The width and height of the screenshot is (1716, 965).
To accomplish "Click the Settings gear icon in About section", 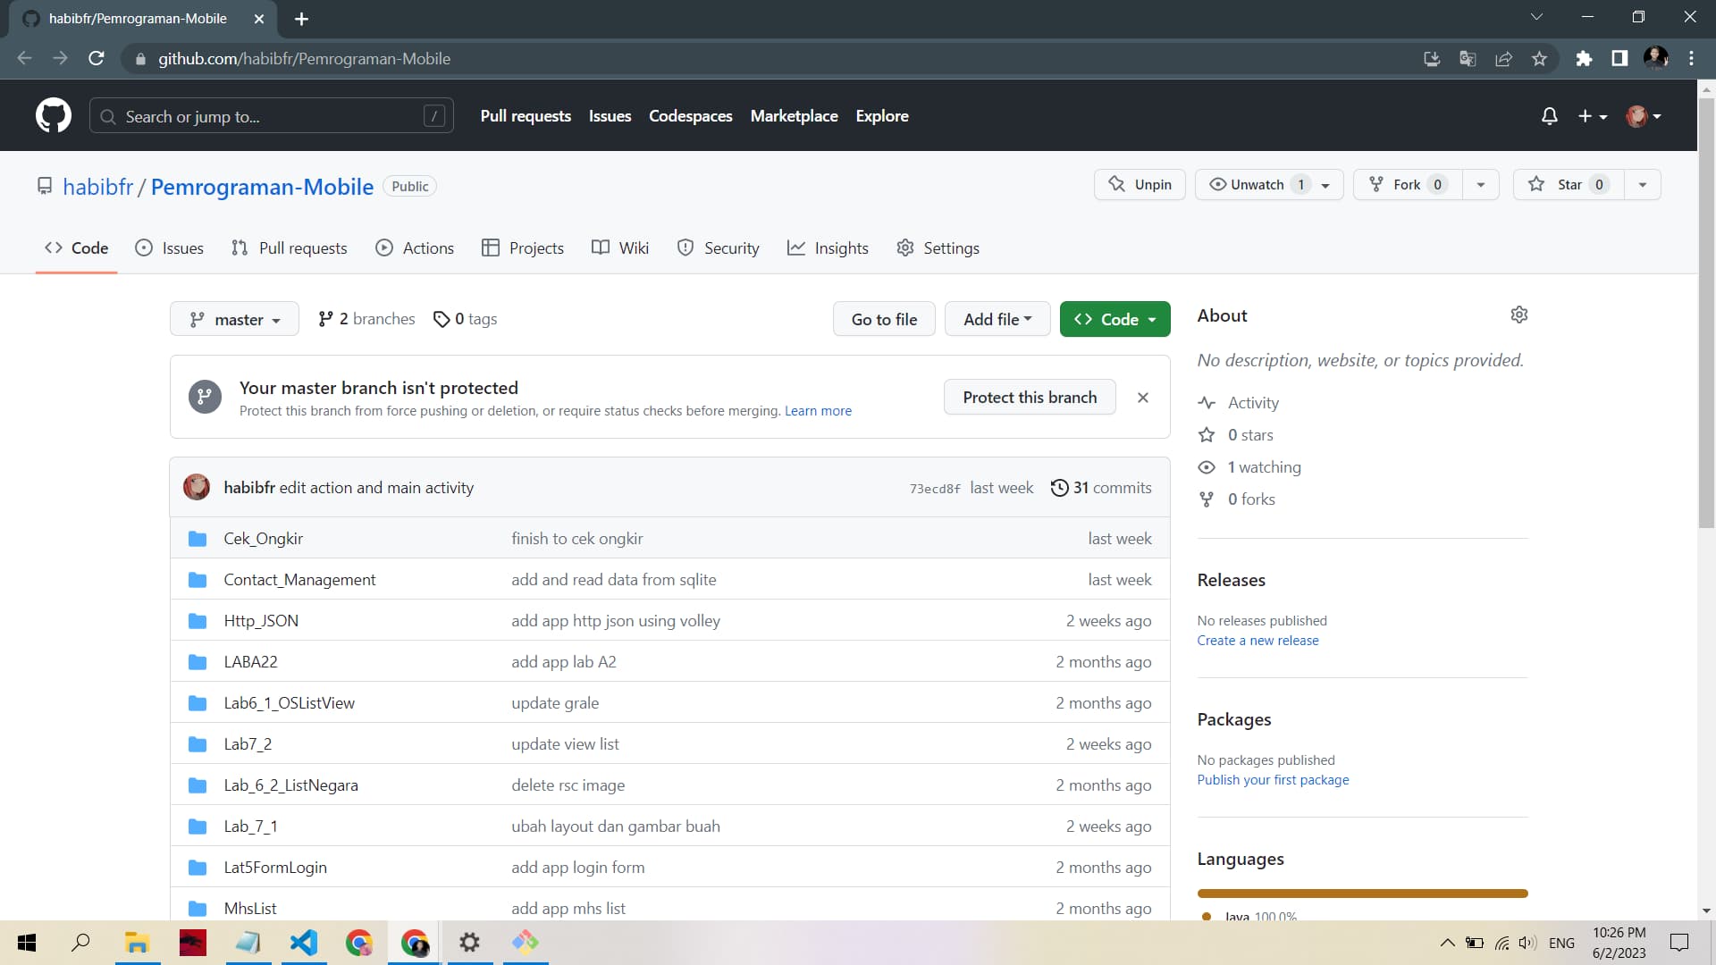I will pyautogui.click(x=1519, y=315).
